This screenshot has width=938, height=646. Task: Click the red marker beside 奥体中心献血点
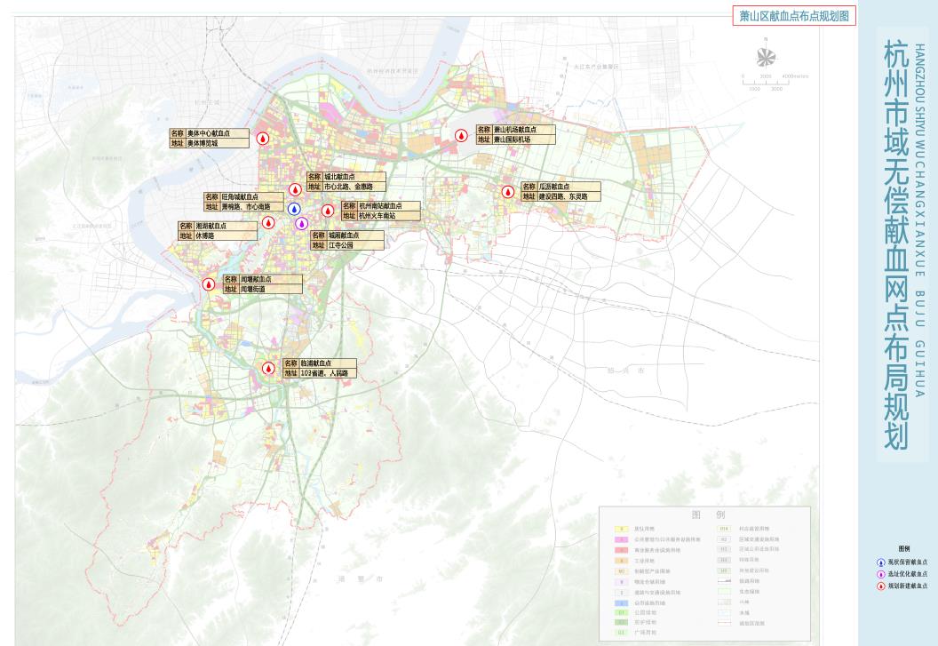[x=263, y=139]
